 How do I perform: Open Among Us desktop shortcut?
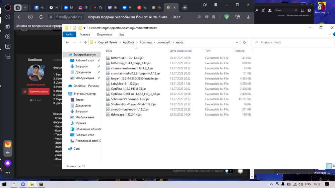tap(322, 8)
